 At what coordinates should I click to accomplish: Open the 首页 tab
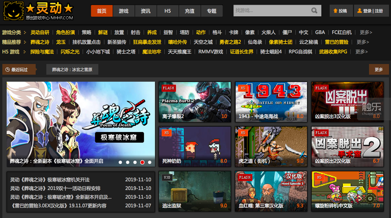[x=102, y=11]
